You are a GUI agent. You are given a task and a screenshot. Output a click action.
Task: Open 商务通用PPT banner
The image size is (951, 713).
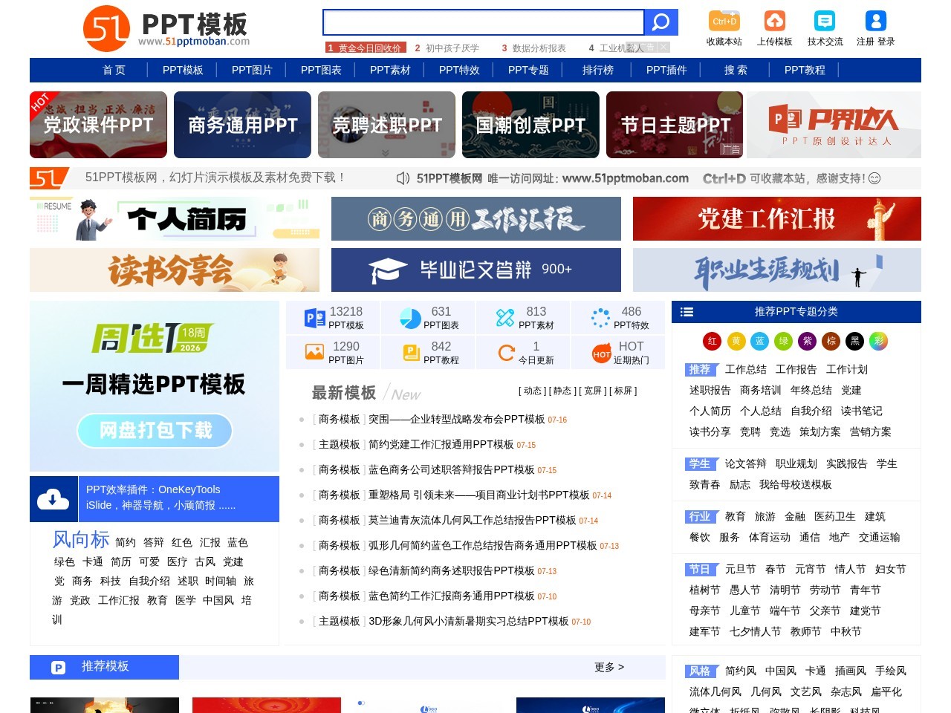(x=242, y=125)
